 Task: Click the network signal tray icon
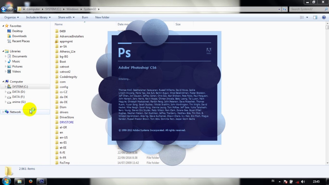297,182
